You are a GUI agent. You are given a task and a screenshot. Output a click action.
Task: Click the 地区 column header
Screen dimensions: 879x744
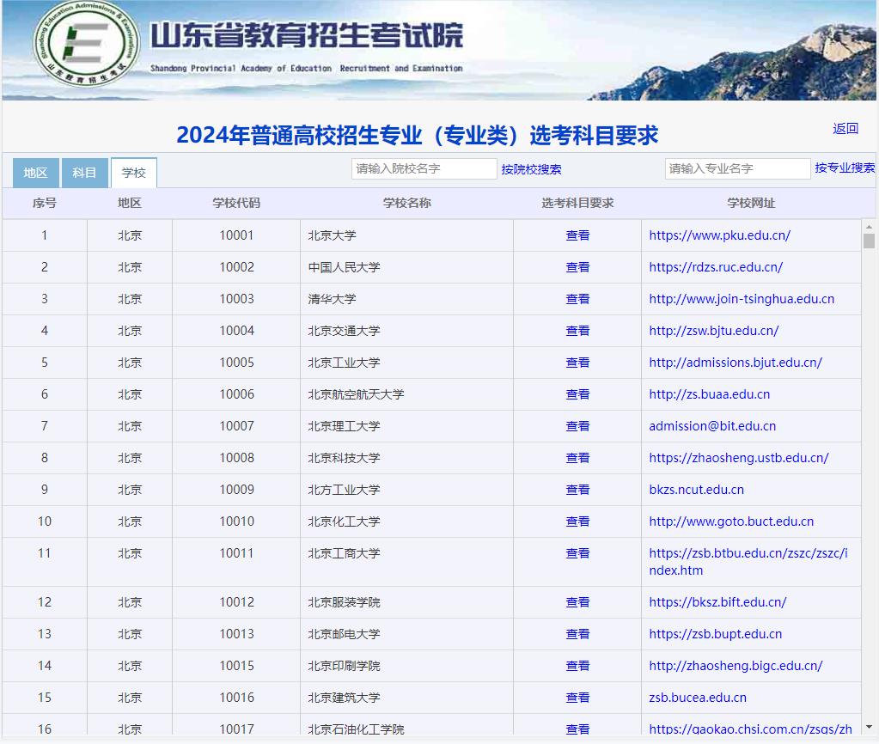[130, 203]
